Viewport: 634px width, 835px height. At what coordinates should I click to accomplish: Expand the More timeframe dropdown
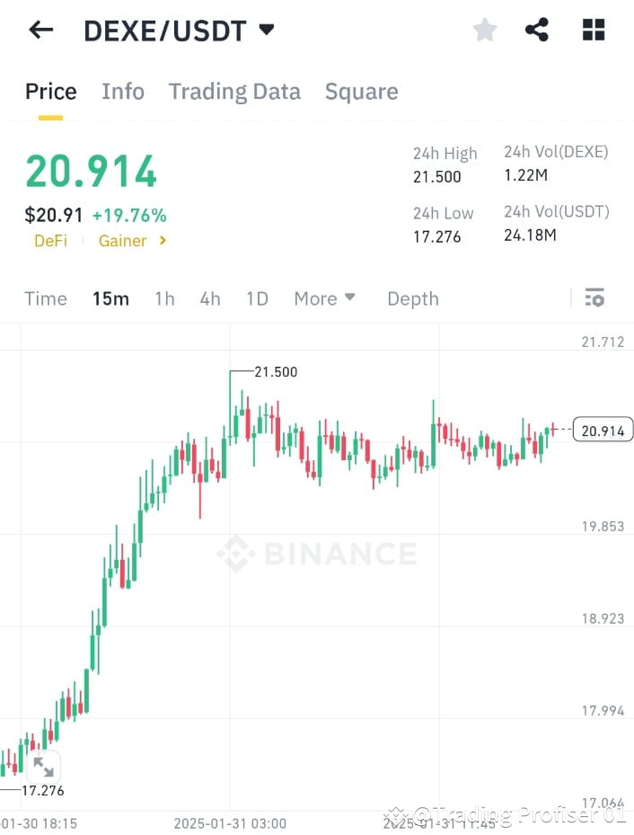click(324, 298)
